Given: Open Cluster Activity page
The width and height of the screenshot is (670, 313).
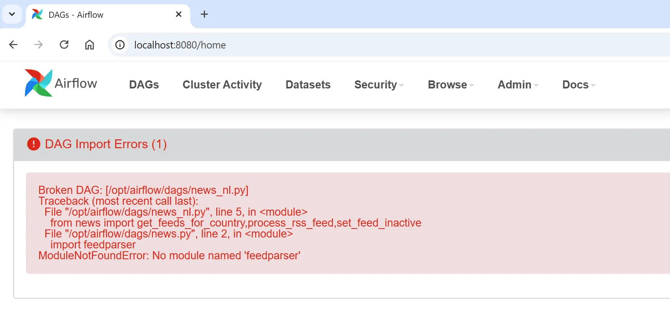Looking at the screenshot, I should 222,85.
